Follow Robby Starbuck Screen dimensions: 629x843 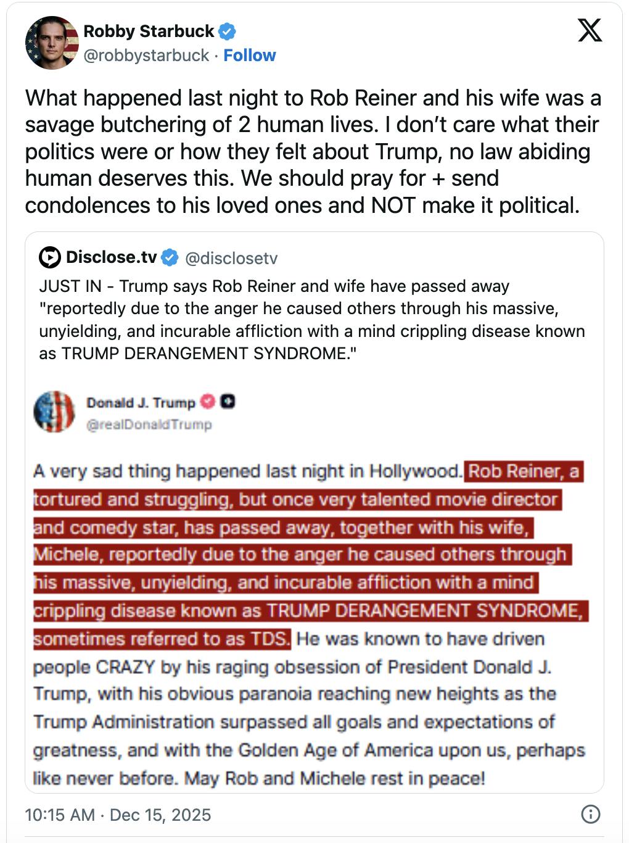tap(250, 56)
